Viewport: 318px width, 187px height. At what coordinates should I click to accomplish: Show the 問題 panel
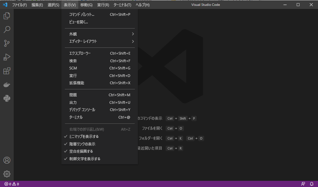99,95
